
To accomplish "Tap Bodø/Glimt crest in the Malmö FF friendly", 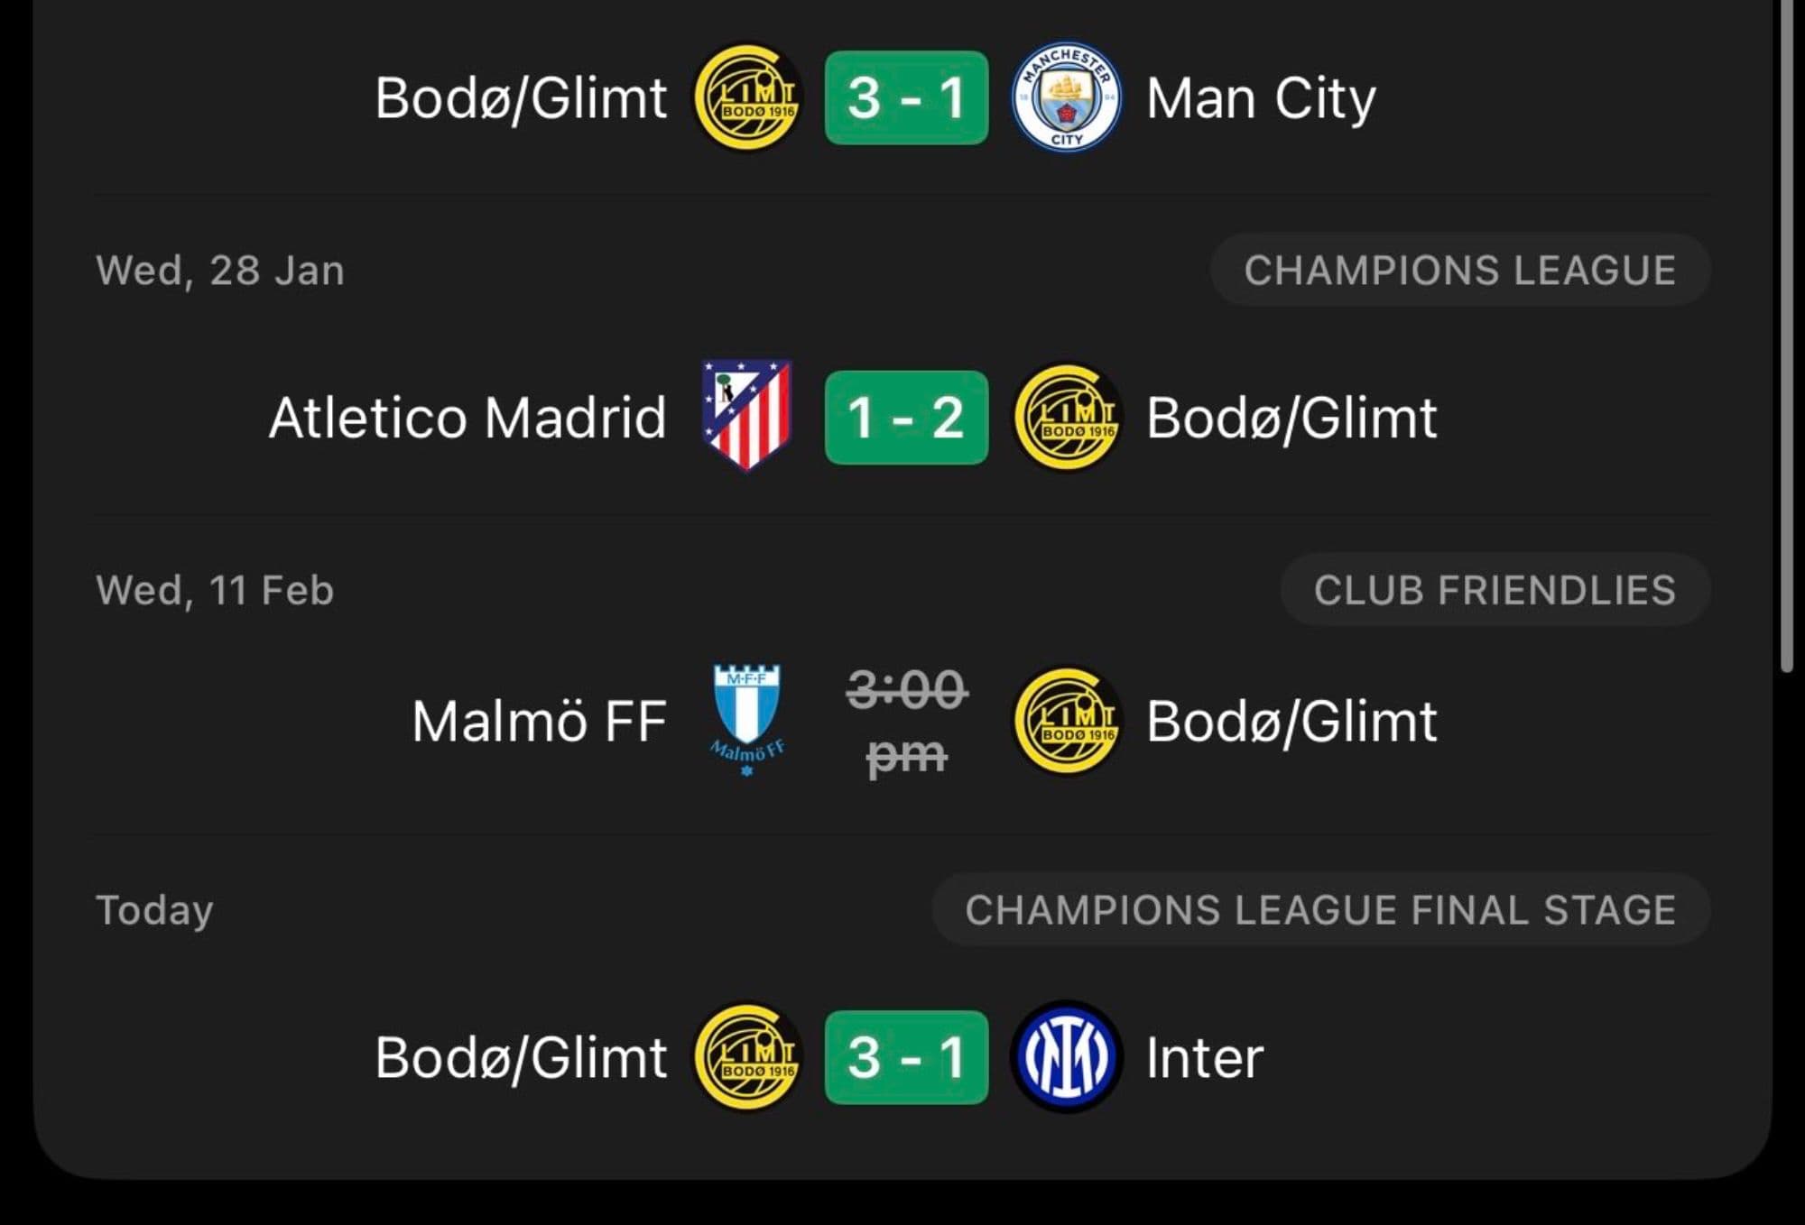I will click(x=1066, y=721).
